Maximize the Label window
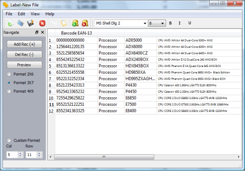 pyautogui.click(x=223, y=3)
